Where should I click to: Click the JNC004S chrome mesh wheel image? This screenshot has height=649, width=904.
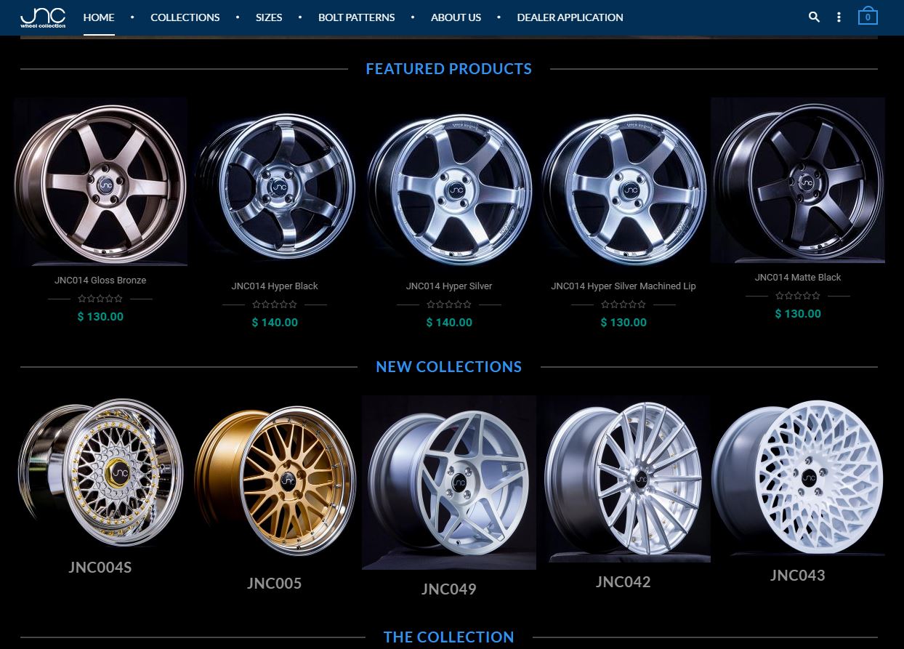pos(100,472)
